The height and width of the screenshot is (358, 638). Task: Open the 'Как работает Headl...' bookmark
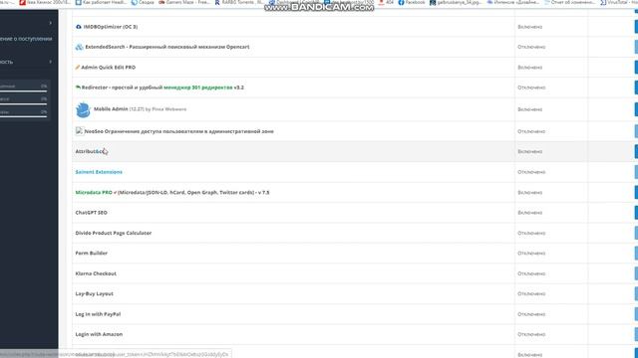pyautogui.click(x=101, y=2)
